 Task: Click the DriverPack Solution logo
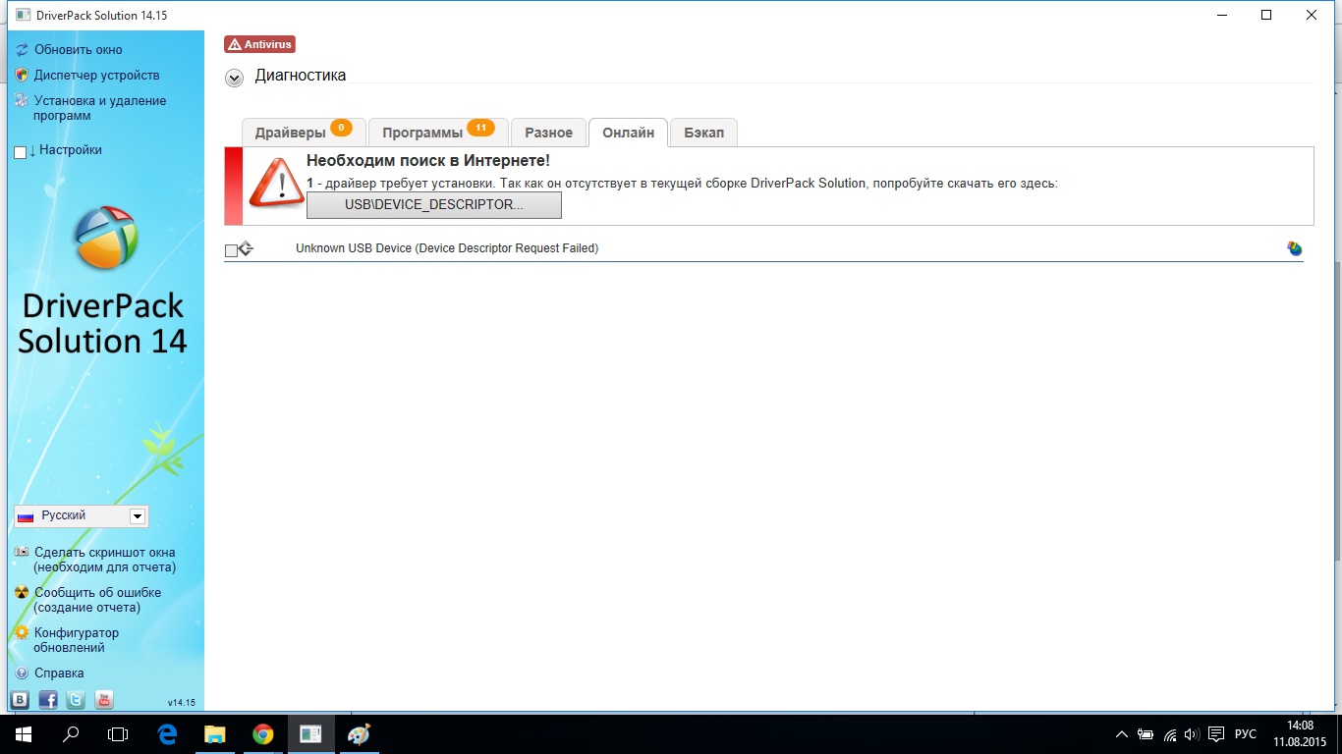coord(105,237)
